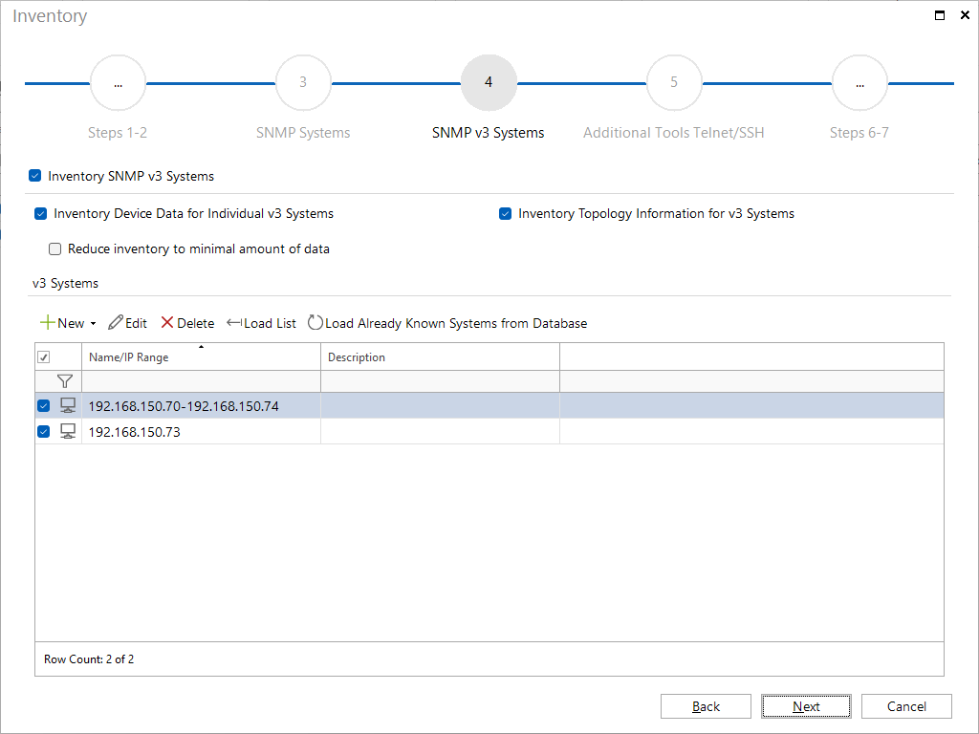Click computer icon for 192.168.150.73 row
979x734 pixels.
(68, 431)
